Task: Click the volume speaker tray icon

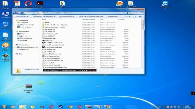Action: 179,107
